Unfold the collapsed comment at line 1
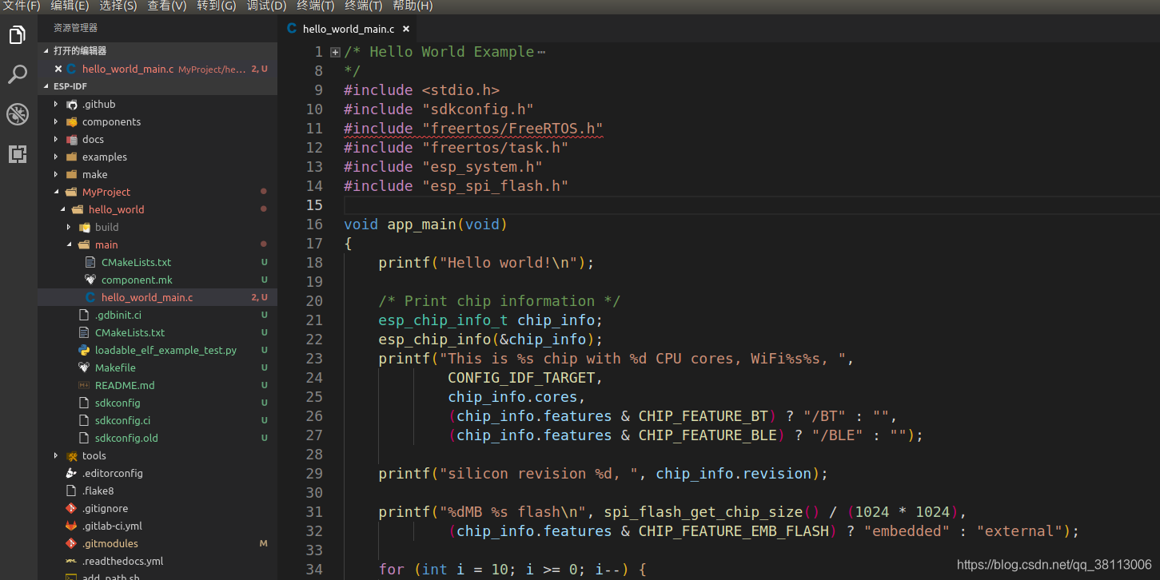 [336, 52]
